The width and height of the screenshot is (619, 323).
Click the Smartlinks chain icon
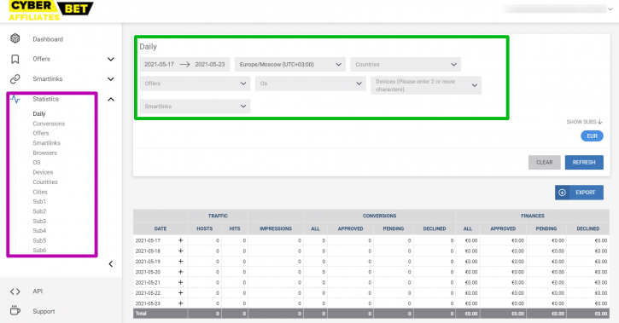click(15, 78)
